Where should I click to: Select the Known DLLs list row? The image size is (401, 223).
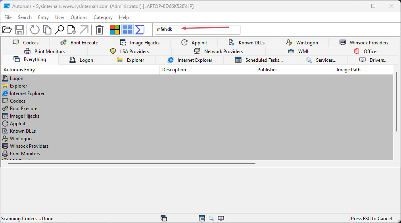[197, 131]
